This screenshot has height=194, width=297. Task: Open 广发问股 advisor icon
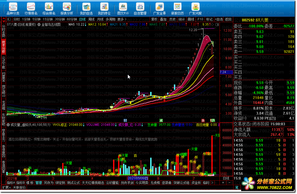[x=196, y=9]
